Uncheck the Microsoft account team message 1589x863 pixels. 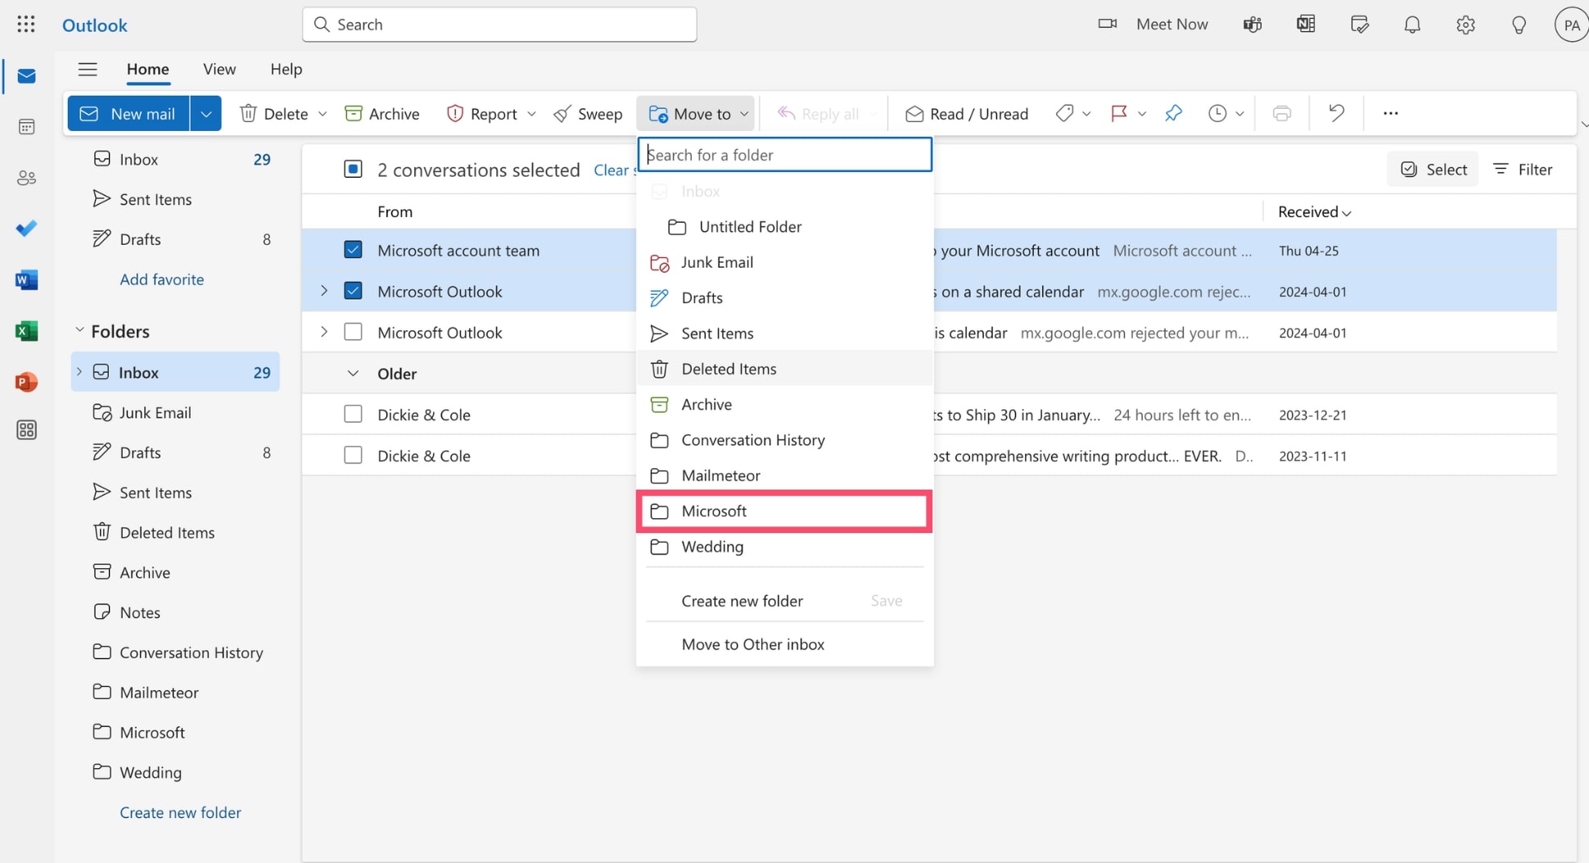pos(353,250)
